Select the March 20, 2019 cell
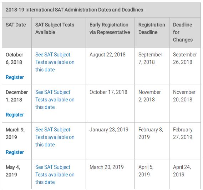 click(107, 167)
